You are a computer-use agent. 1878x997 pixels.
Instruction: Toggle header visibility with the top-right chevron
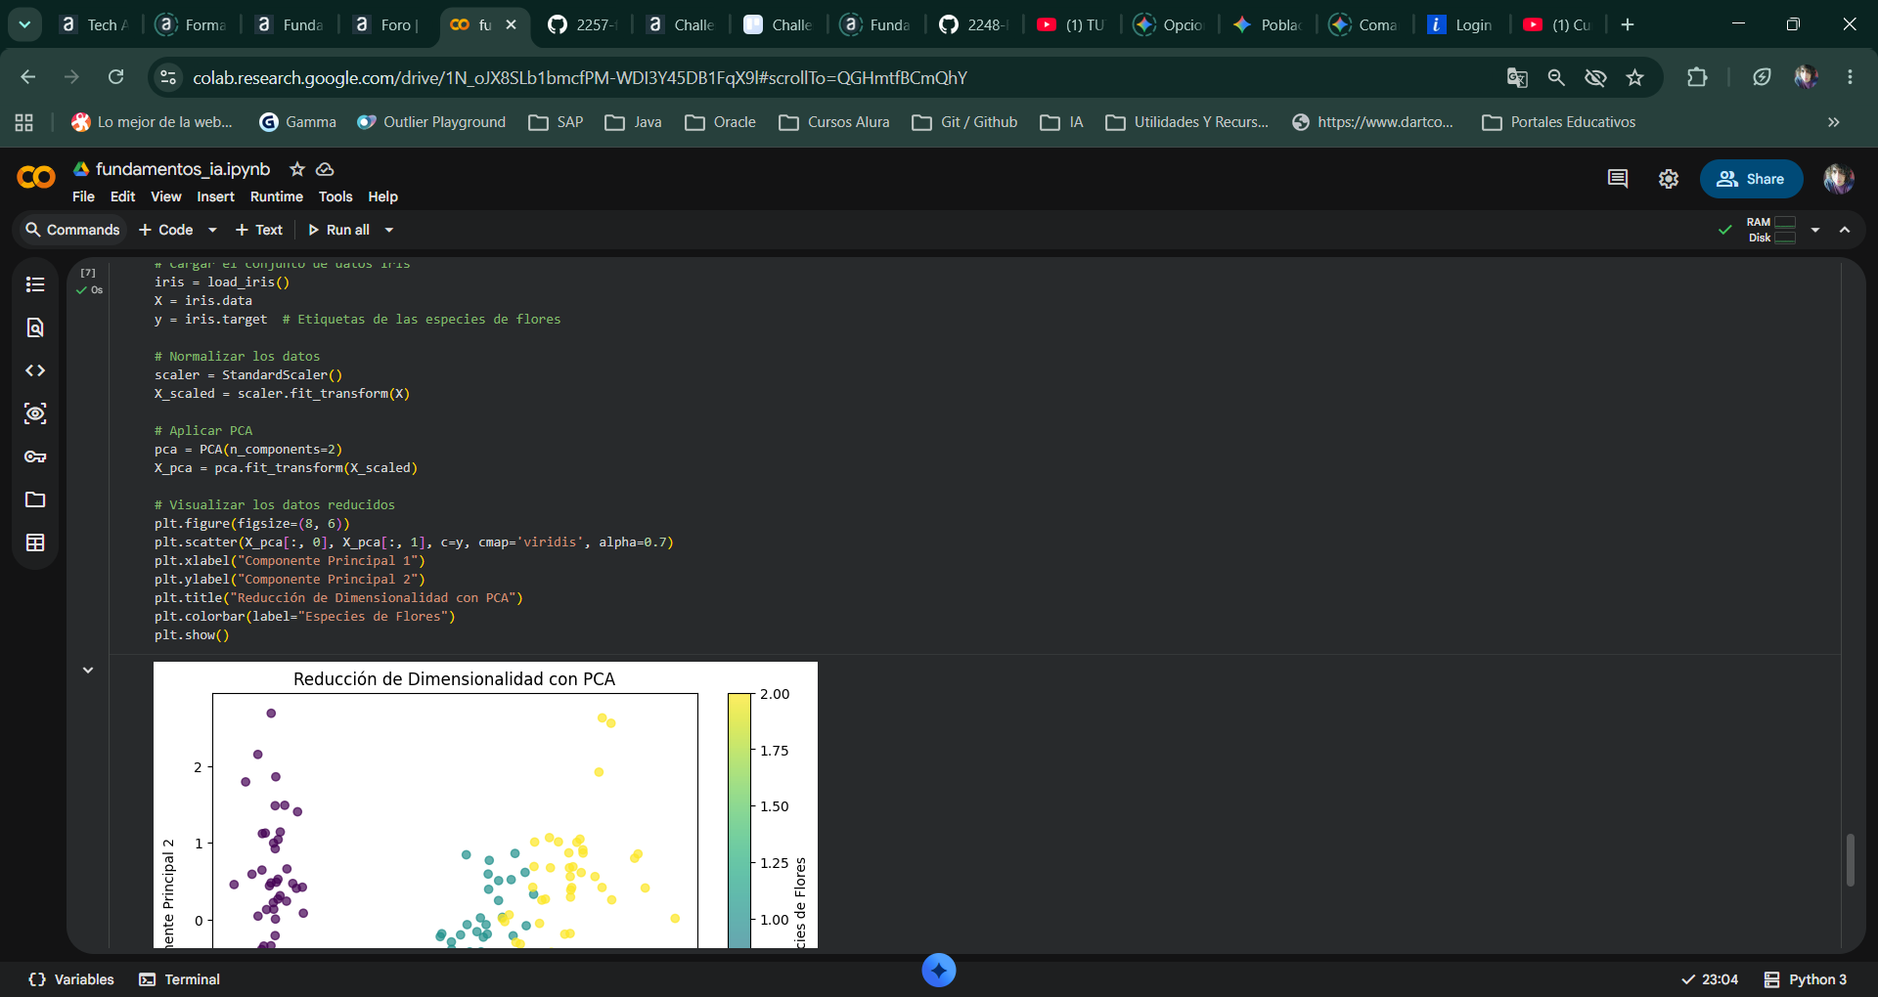[x=1845, y=230]
